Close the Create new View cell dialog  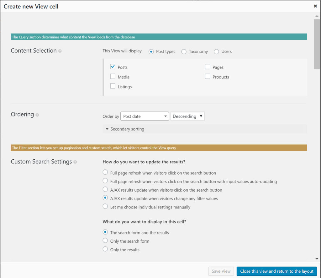[x=315, y=6]
